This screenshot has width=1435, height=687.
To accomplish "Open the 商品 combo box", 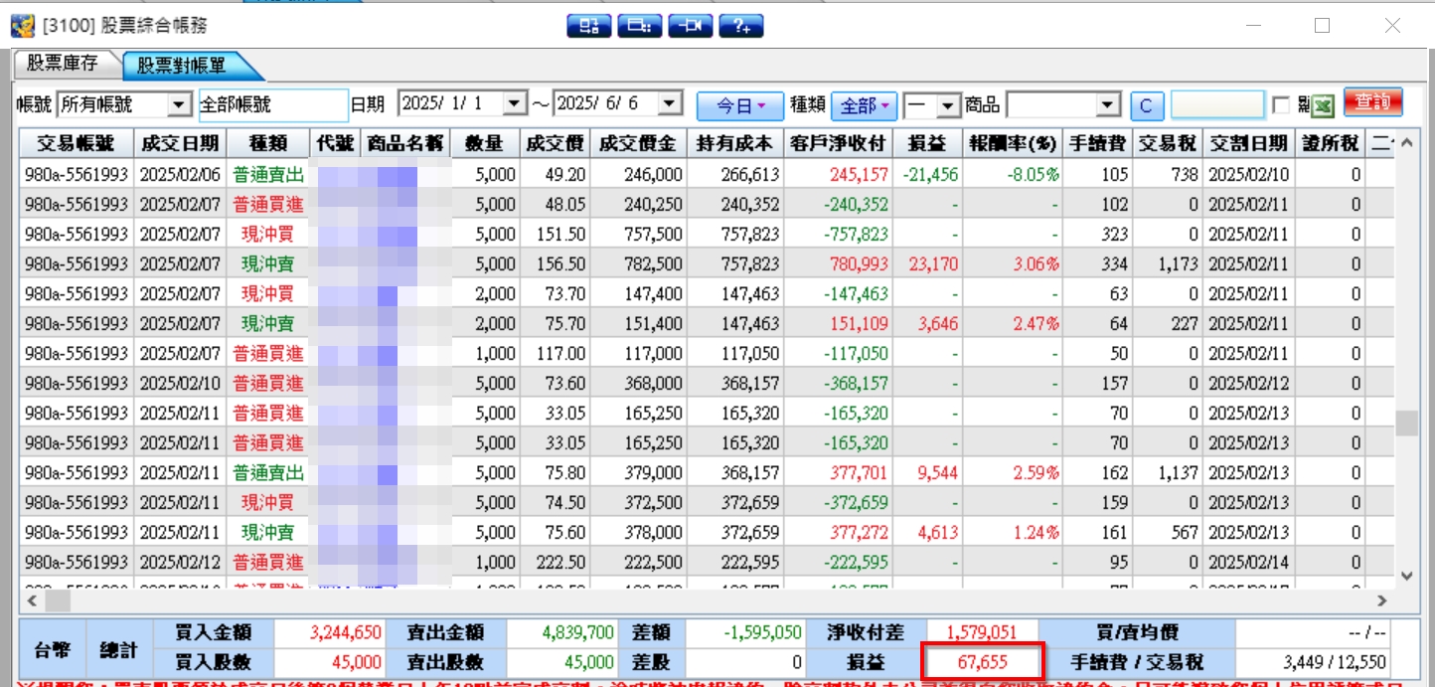I will [1063, 104].
